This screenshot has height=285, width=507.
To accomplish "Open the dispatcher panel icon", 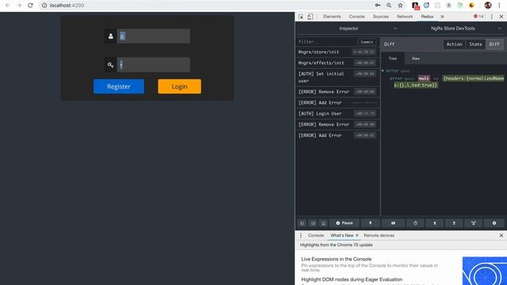I will [393, 223].
